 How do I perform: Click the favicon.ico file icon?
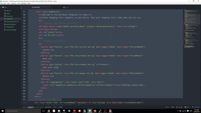pyautogui.click(x=5, y=16)
